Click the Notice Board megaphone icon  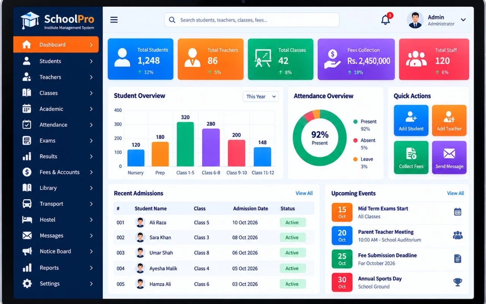coord(27,251)
